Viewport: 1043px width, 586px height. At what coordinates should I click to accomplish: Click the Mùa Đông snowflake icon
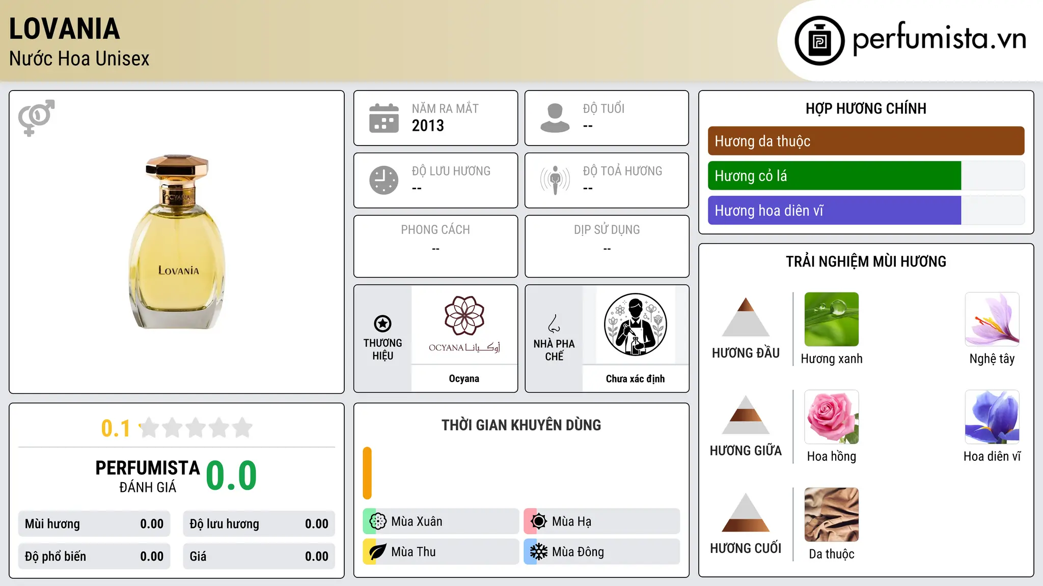[539, 552]
